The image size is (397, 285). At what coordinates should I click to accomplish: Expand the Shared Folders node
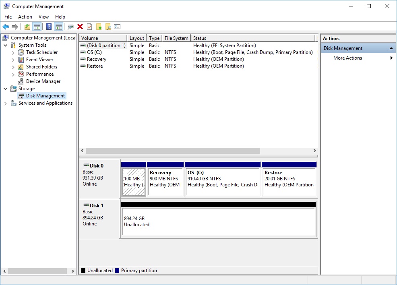click(13, 67)
